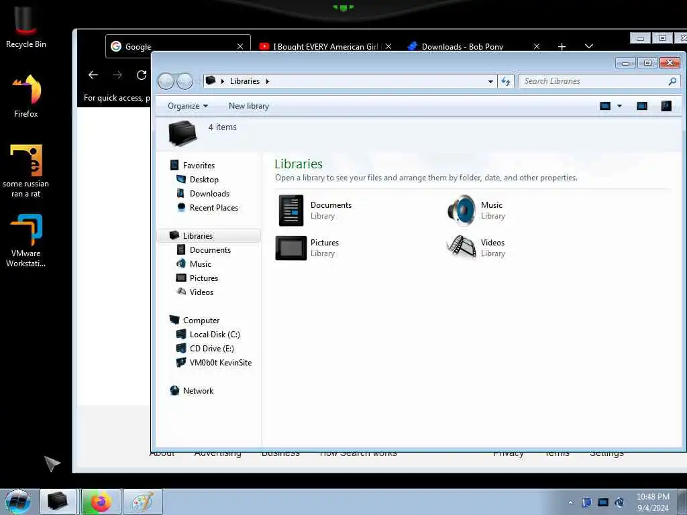Select Pictures under Libraries in sidebar
Image resolution: width=687 pixels, height=515 pixels.
click(x=204, y=278)
